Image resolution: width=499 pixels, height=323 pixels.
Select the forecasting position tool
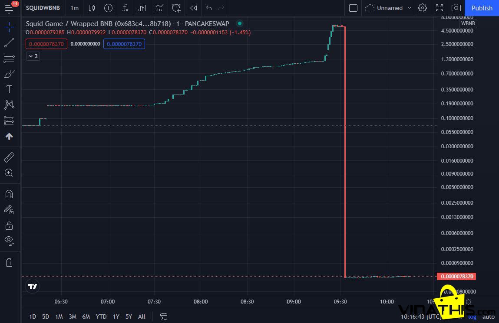click(9, 121)
